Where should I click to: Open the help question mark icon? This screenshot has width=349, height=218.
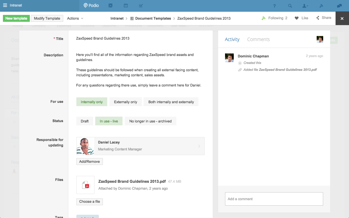(x=274, y=6)
